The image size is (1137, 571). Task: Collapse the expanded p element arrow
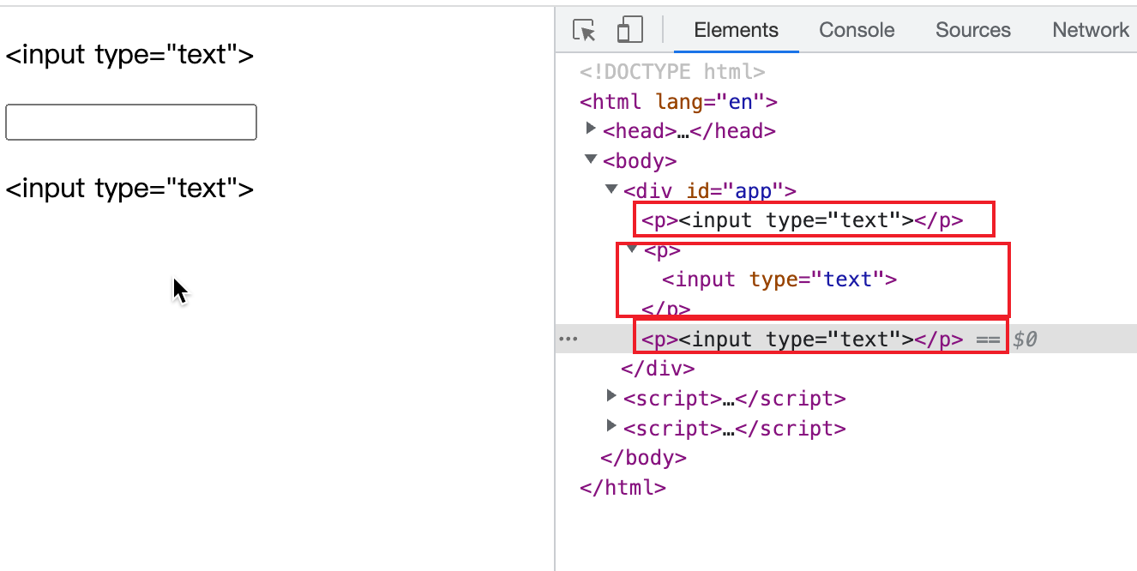tap(633, 249)
